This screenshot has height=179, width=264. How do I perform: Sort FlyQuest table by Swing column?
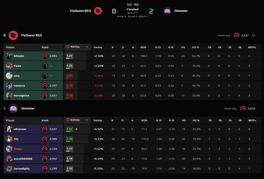(x=98, y=47)
